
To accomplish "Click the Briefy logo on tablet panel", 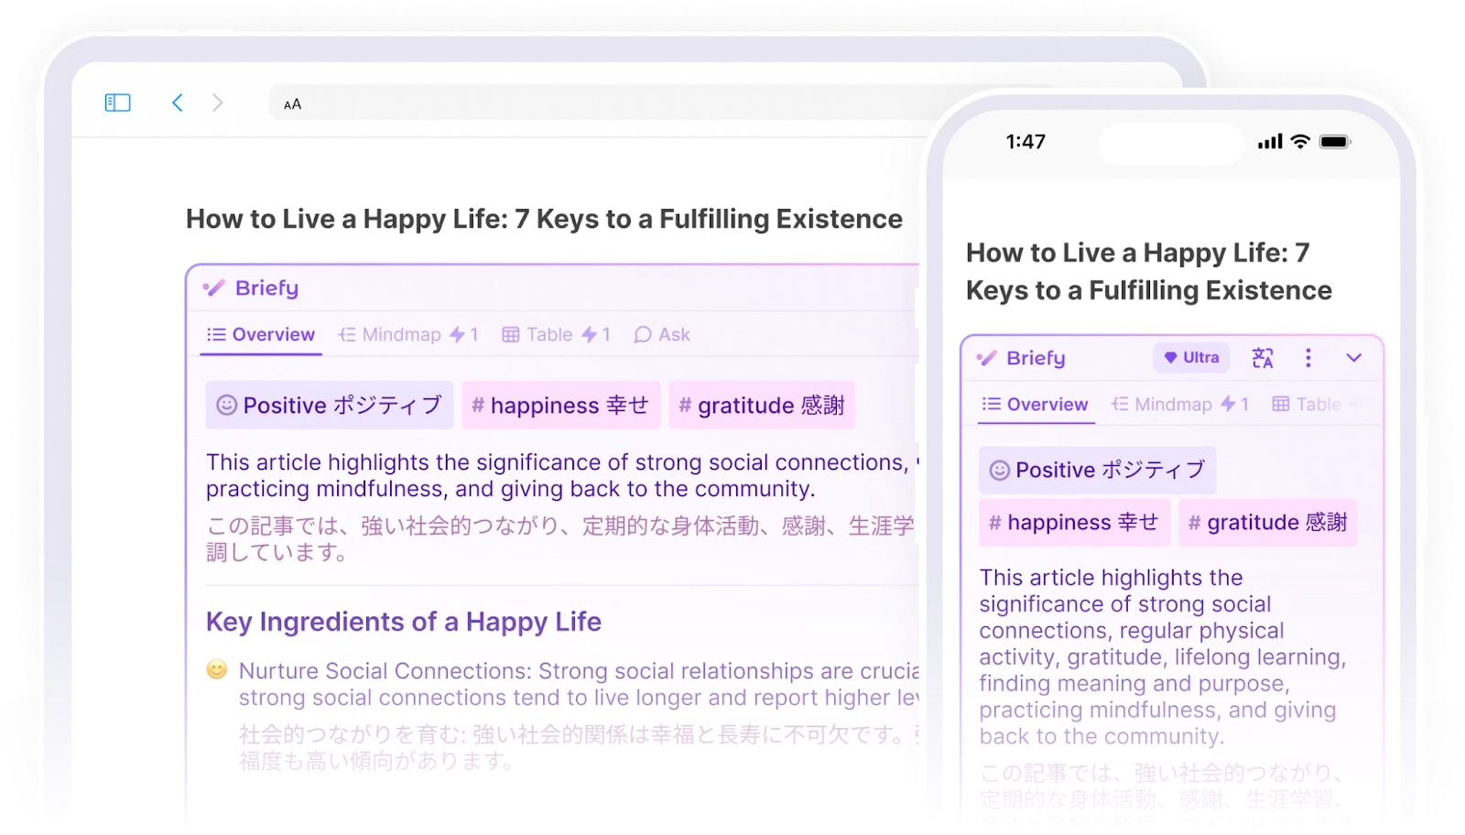I will (x=252, y=288).
